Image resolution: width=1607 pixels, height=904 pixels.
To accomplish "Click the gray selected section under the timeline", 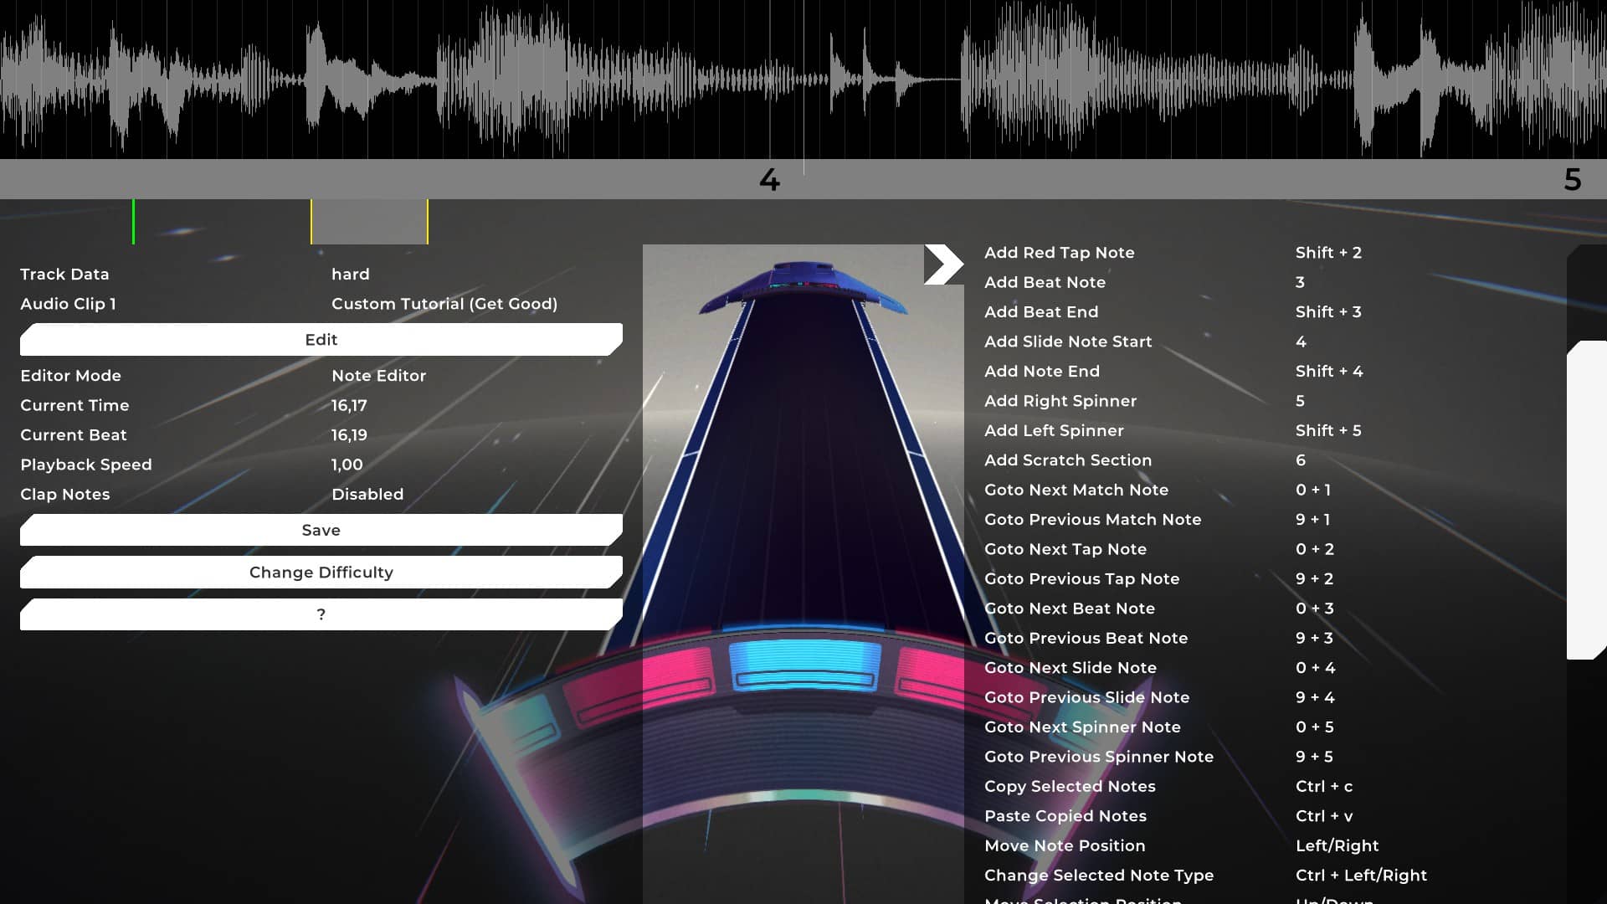I will tap(369, 222).
